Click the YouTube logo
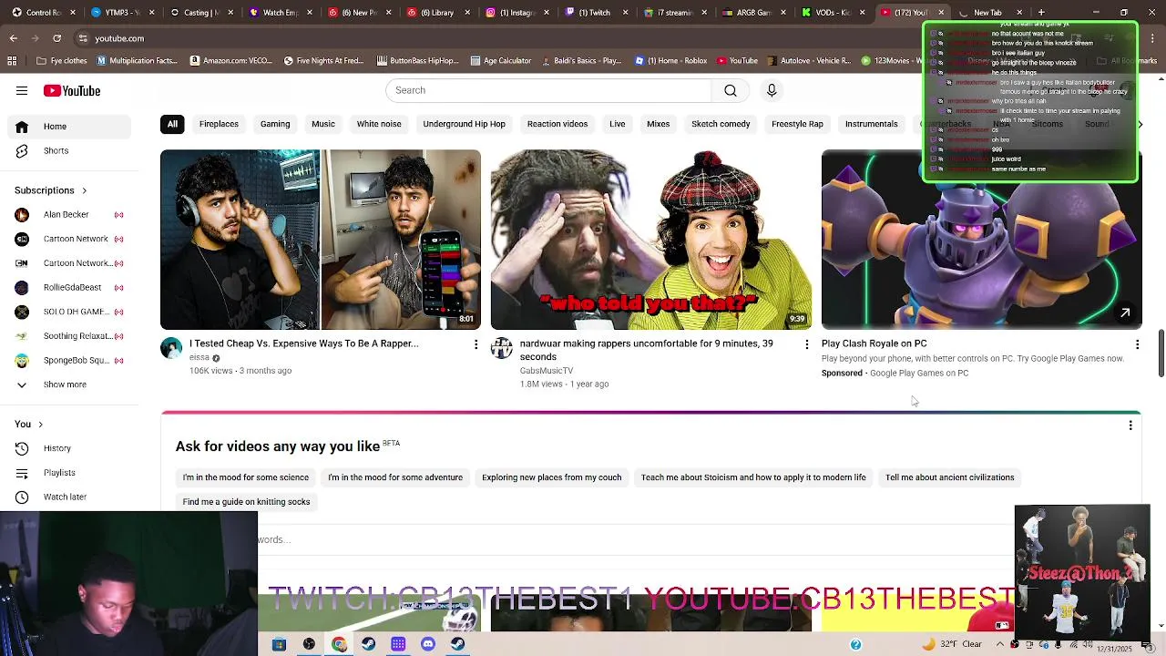The height and width of the screenshot is (656, 1166). [72, 90]
